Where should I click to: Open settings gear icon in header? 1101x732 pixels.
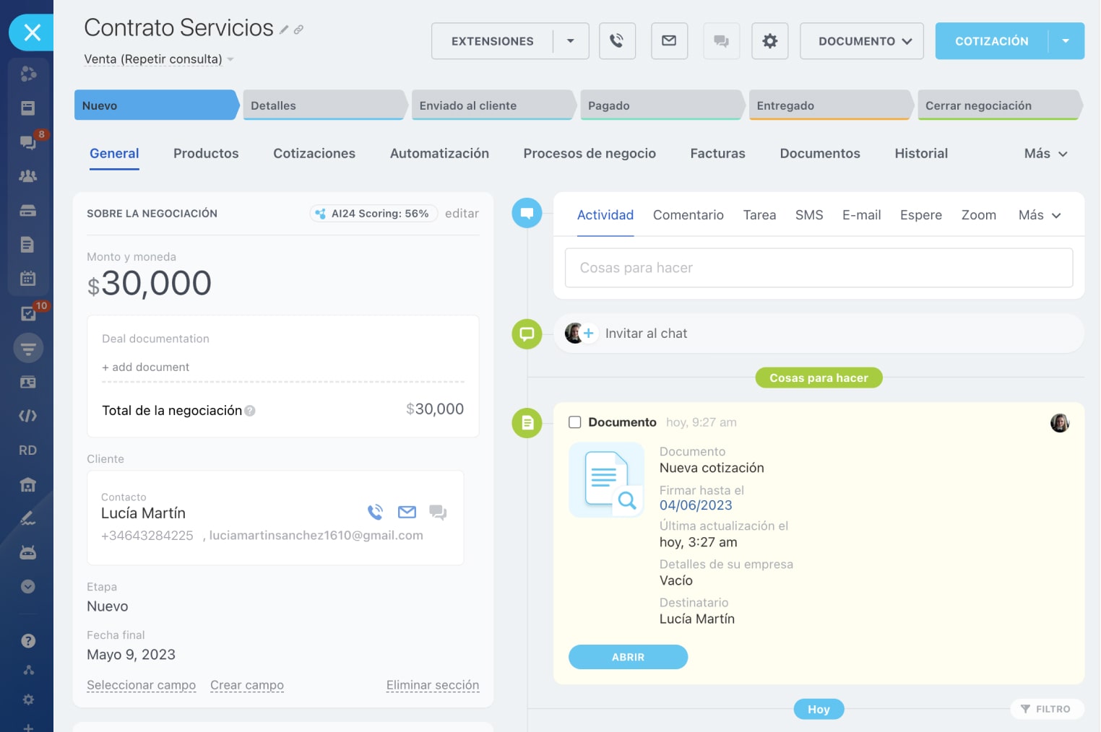pyautogui.click(x=769, y=41)
